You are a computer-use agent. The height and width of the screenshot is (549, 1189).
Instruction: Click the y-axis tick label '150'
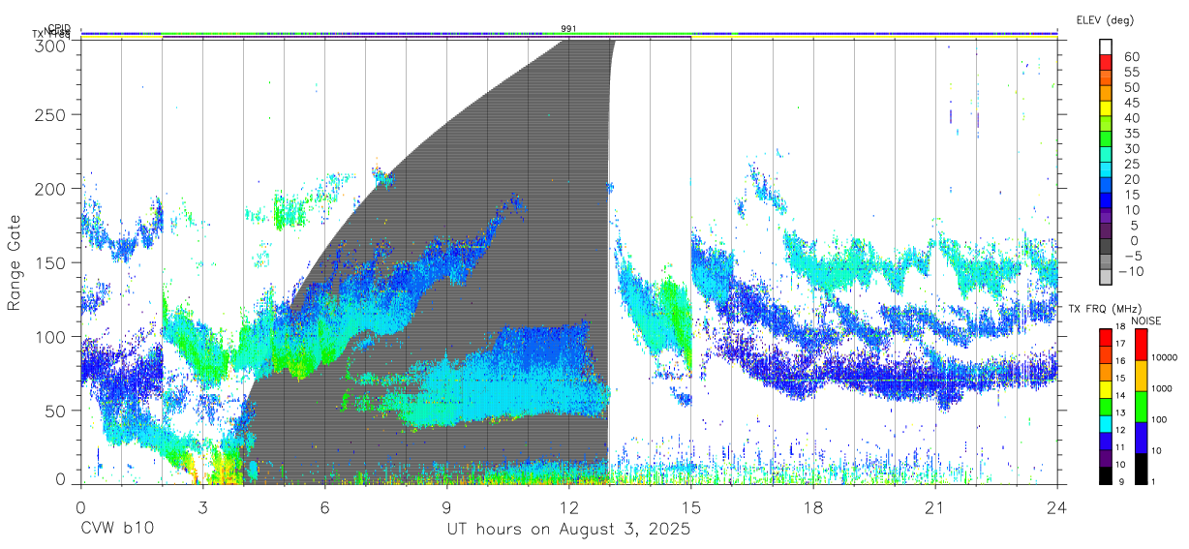click(52, 262)
